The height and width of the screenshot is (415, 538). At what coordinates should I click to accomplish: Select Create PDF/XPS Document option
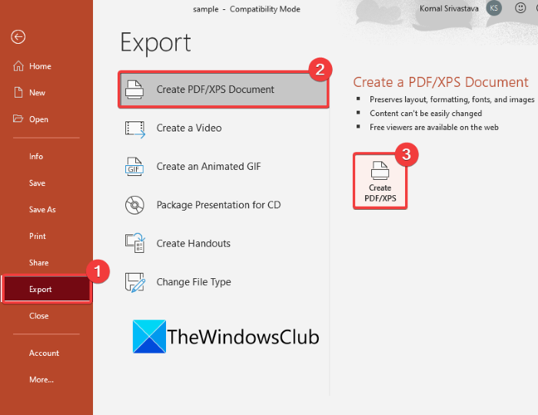click(x=224, y=89)
